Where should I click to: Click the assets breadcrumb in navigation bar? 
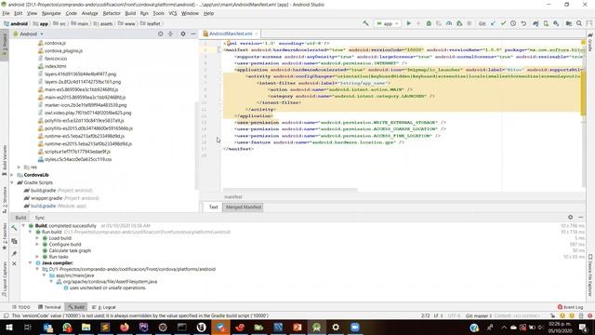[103, 23]
